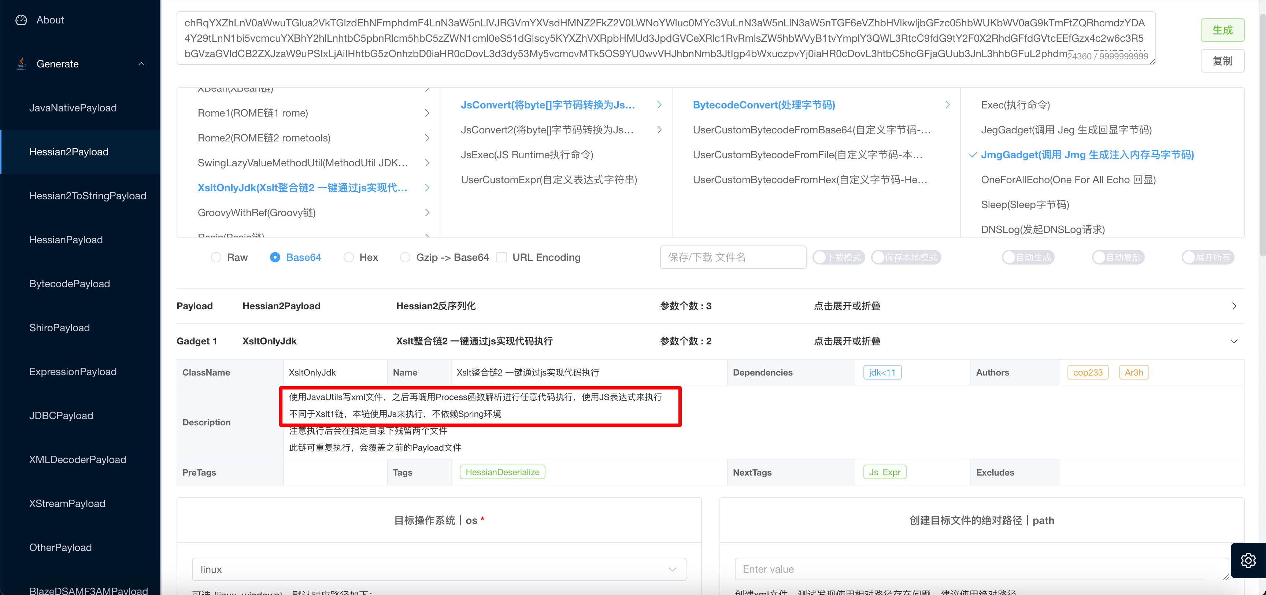Image resolution: width=1266 pixels, height=595 pixels.
Task: Click arrow beside JsConvert2 option
Action: pos(659,130)
